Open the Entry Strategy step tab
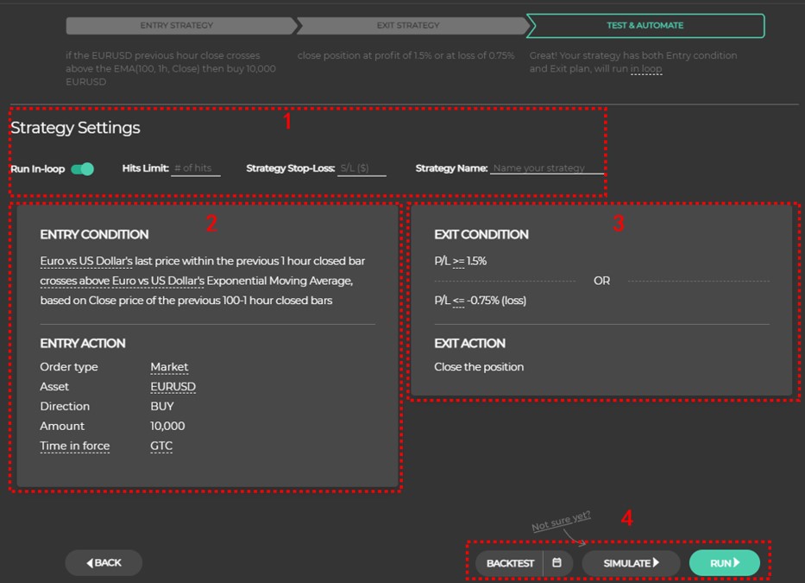This screenshot has width=805, height=583. click(x=177, y=26)
